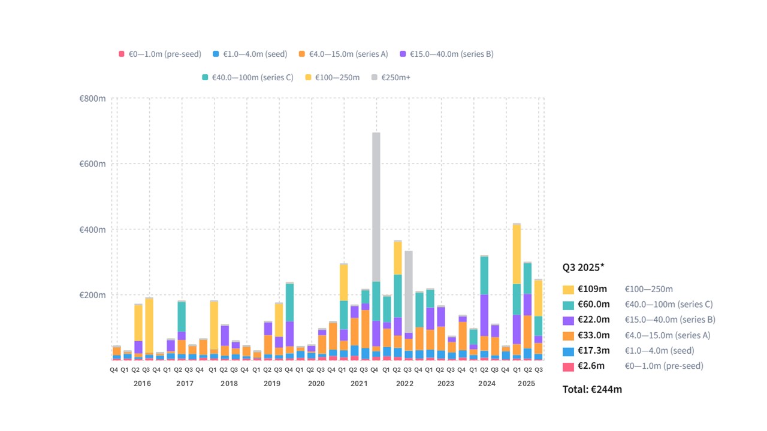
Task: Click the teal €60.0m swatch in side panel
Action: [568, 305]
